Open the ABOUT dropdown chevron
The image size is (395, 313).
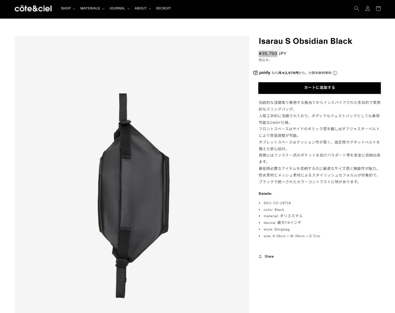pyautogui.click(x=150, y=8)
